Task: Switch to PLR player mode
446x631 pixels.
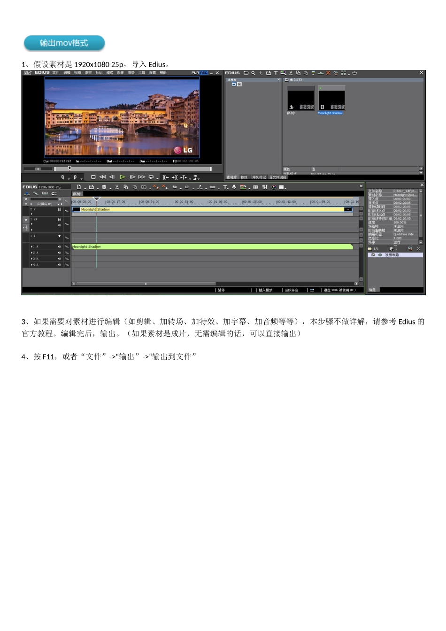Action: (195, 73)
